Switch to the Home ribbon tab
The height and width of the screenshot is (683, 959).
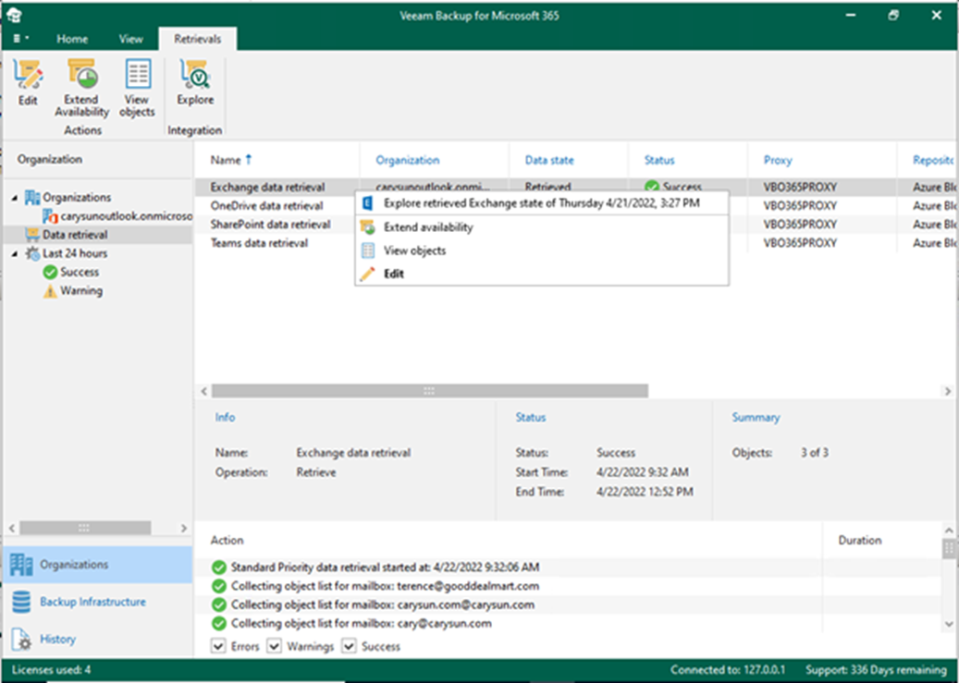[72, 39]
